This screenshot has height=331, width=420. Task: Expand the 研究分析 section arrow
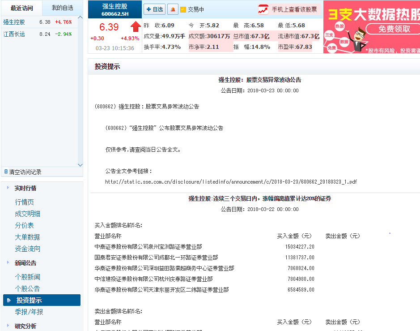[x=8, y=326]
